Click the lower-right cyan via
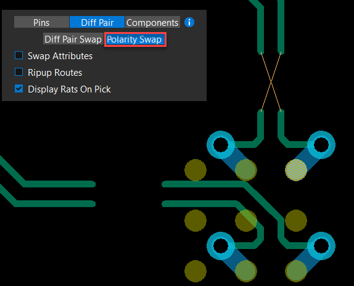 pos(321,246)
